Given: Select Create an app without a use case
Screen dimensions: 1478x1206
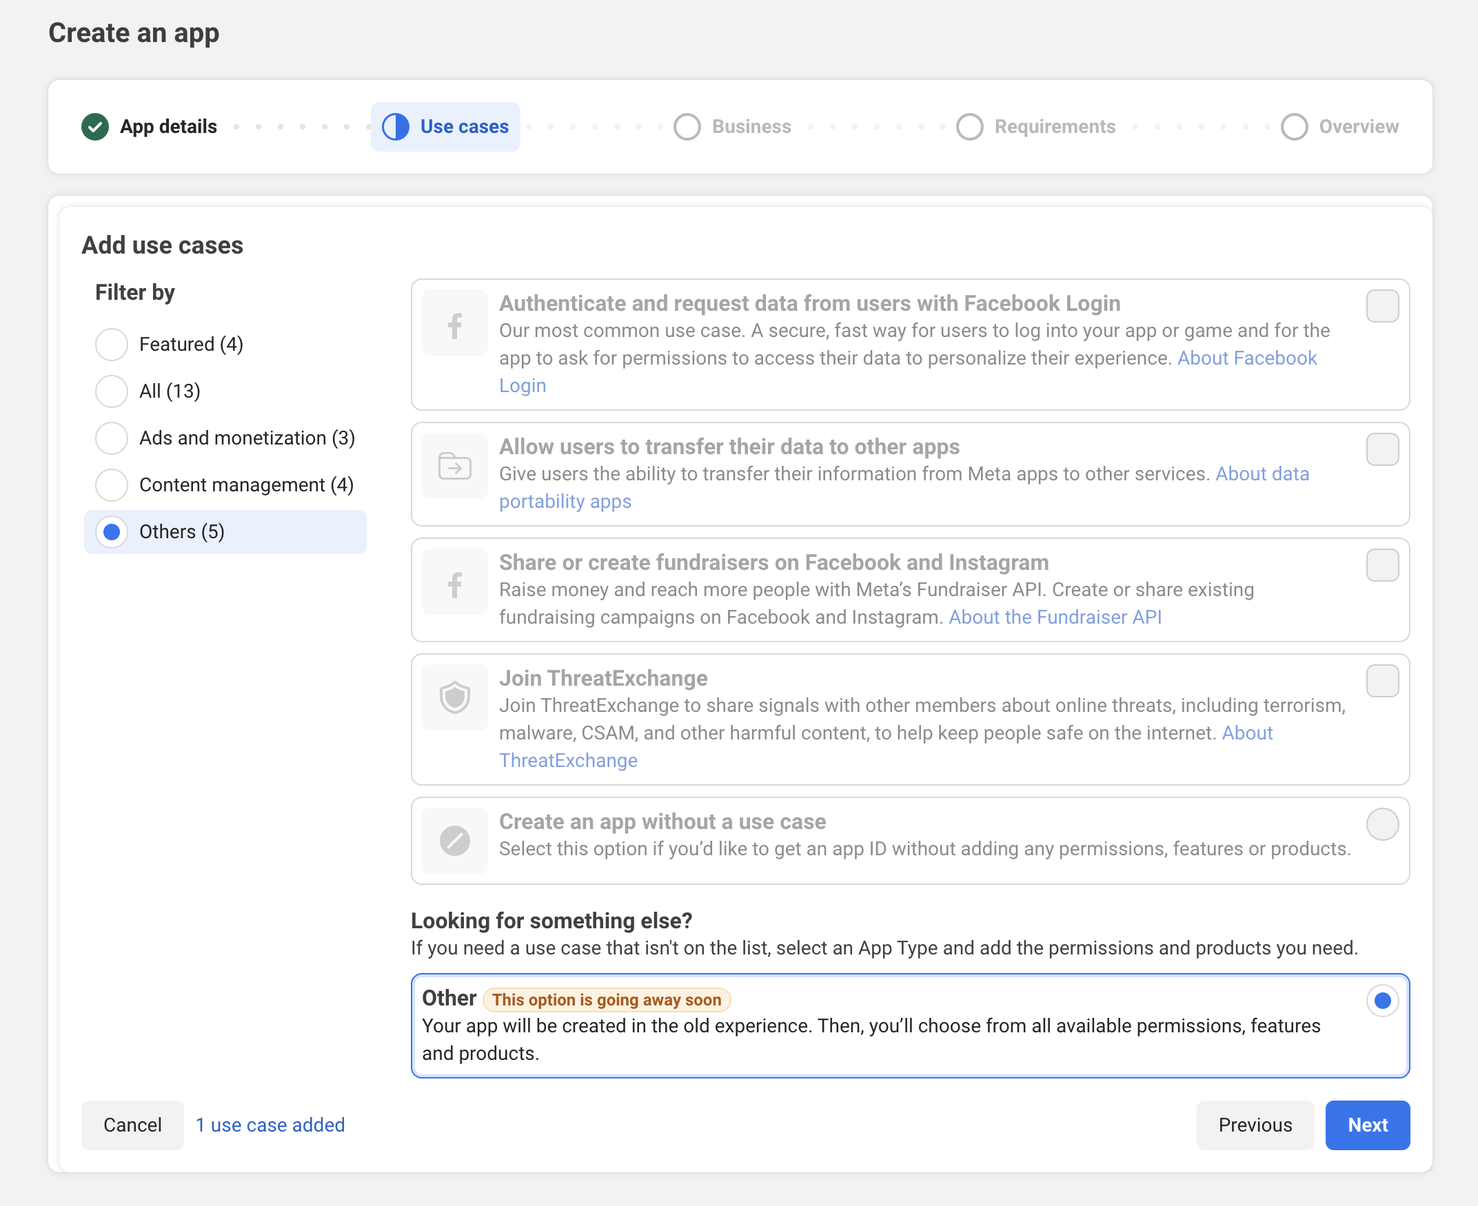Looking at the screenshot, I should point(1381,824).
